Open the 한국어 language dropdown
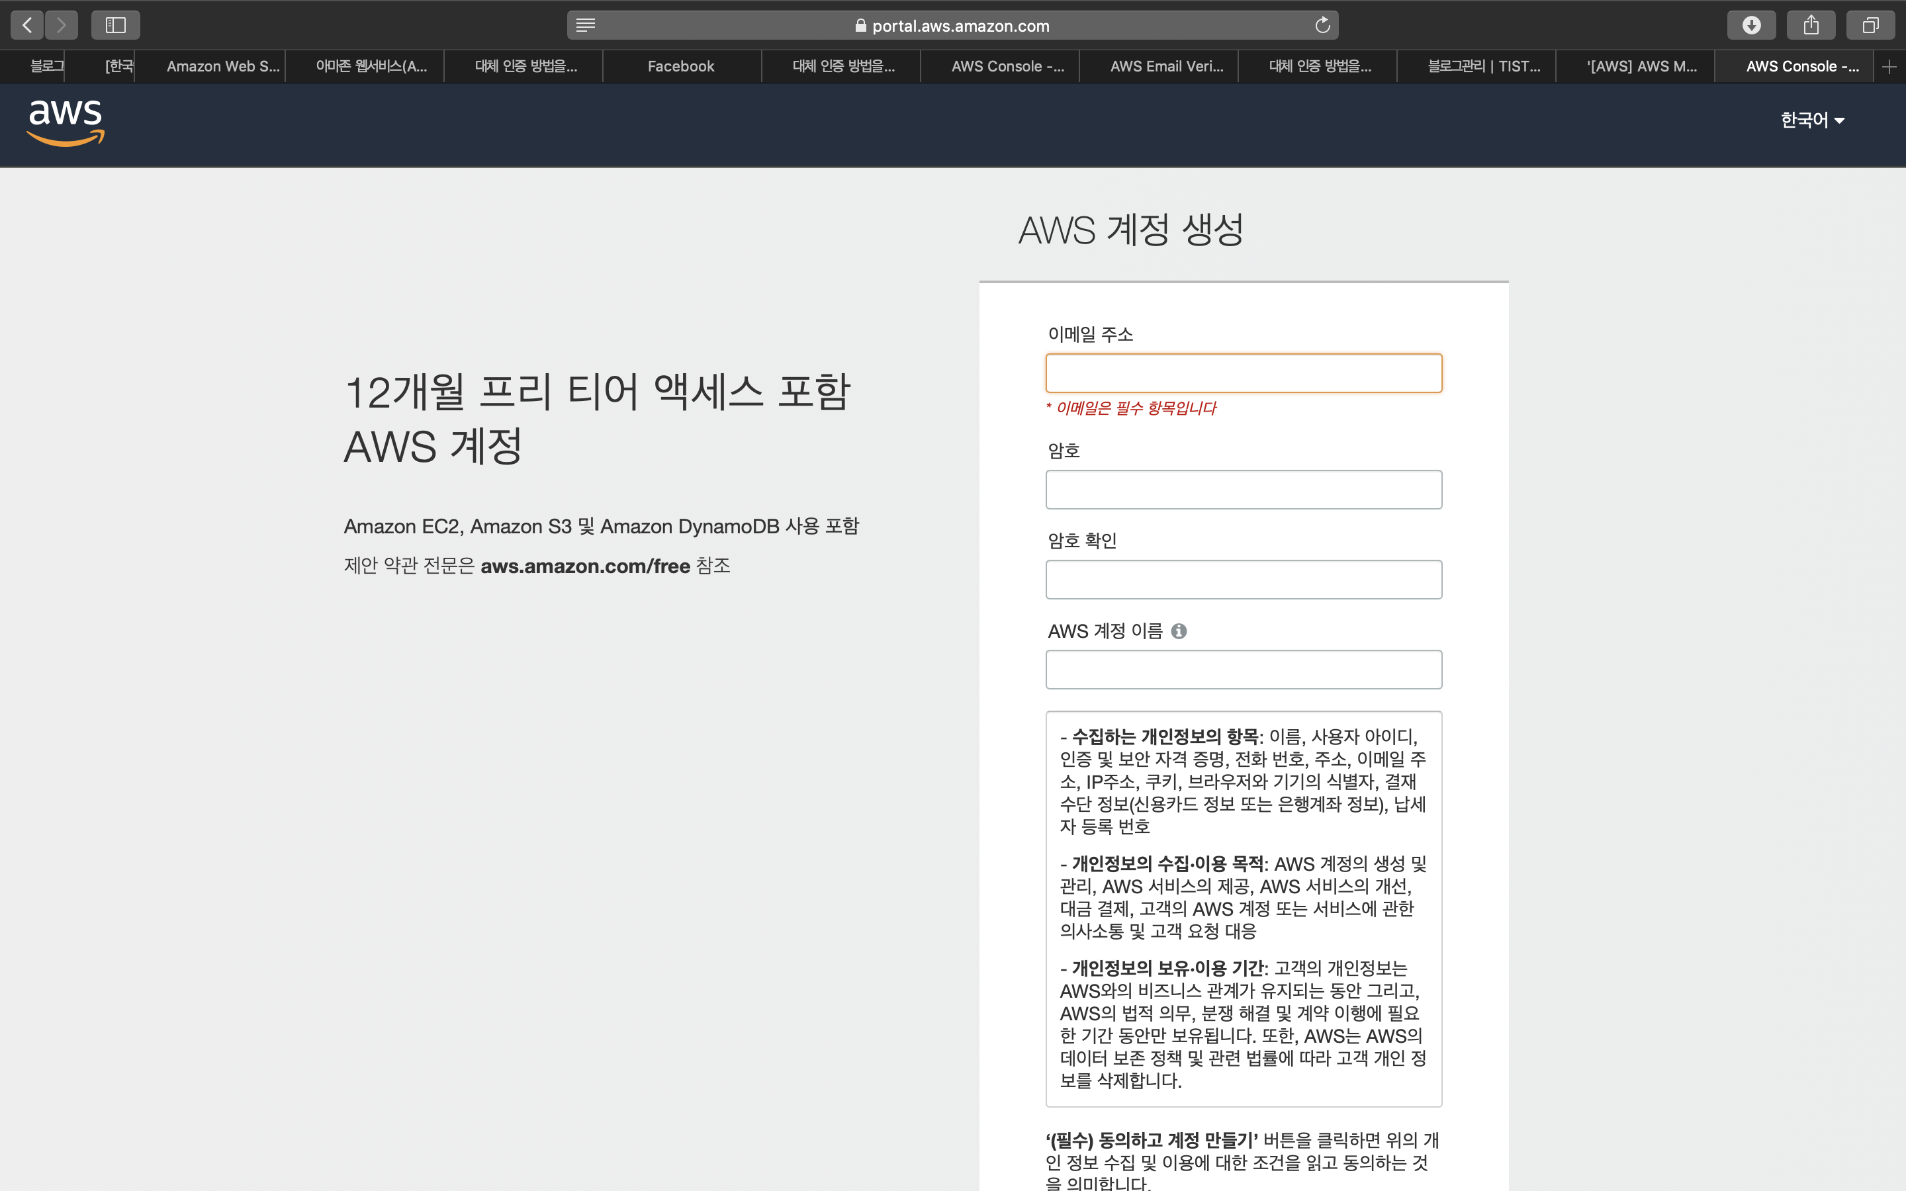Screen dimensions: 1906x1191 1812,120
